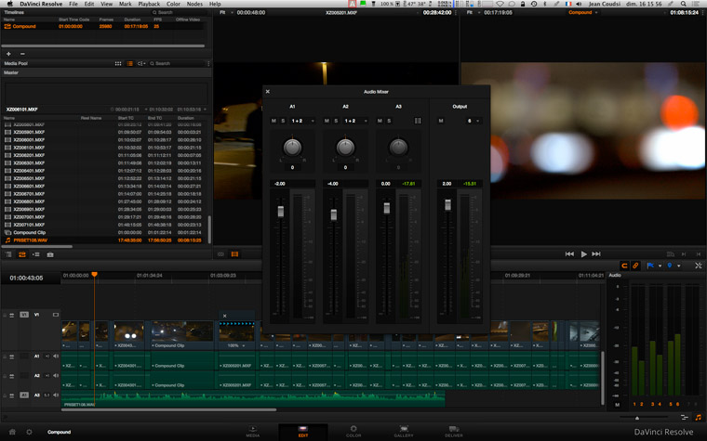Add a blue flag to the clip
Screen dimensions: 707x441
coord(650,266)
